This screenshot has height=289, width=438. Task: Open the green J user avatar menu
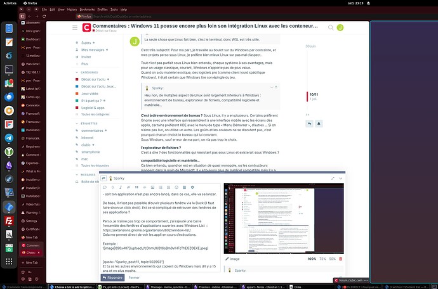coord(340,27)
